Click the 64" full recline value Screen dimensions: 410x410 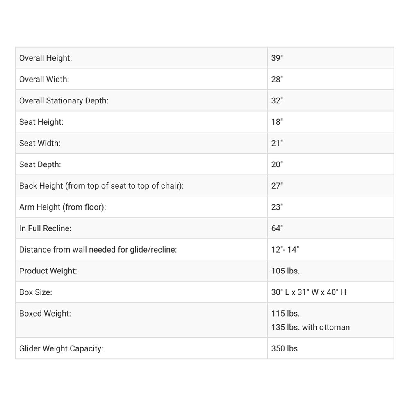coord(277,229)
